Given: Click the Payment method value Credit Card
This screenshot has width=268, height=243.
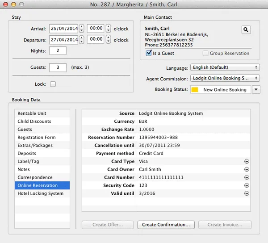Looking at the screenshot, I should (x=151, y=154).
